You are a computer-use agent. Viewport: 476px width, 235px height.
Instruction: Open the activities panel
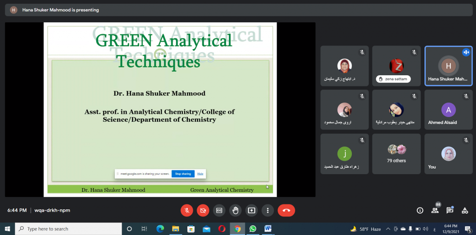[x=464, y=210]
